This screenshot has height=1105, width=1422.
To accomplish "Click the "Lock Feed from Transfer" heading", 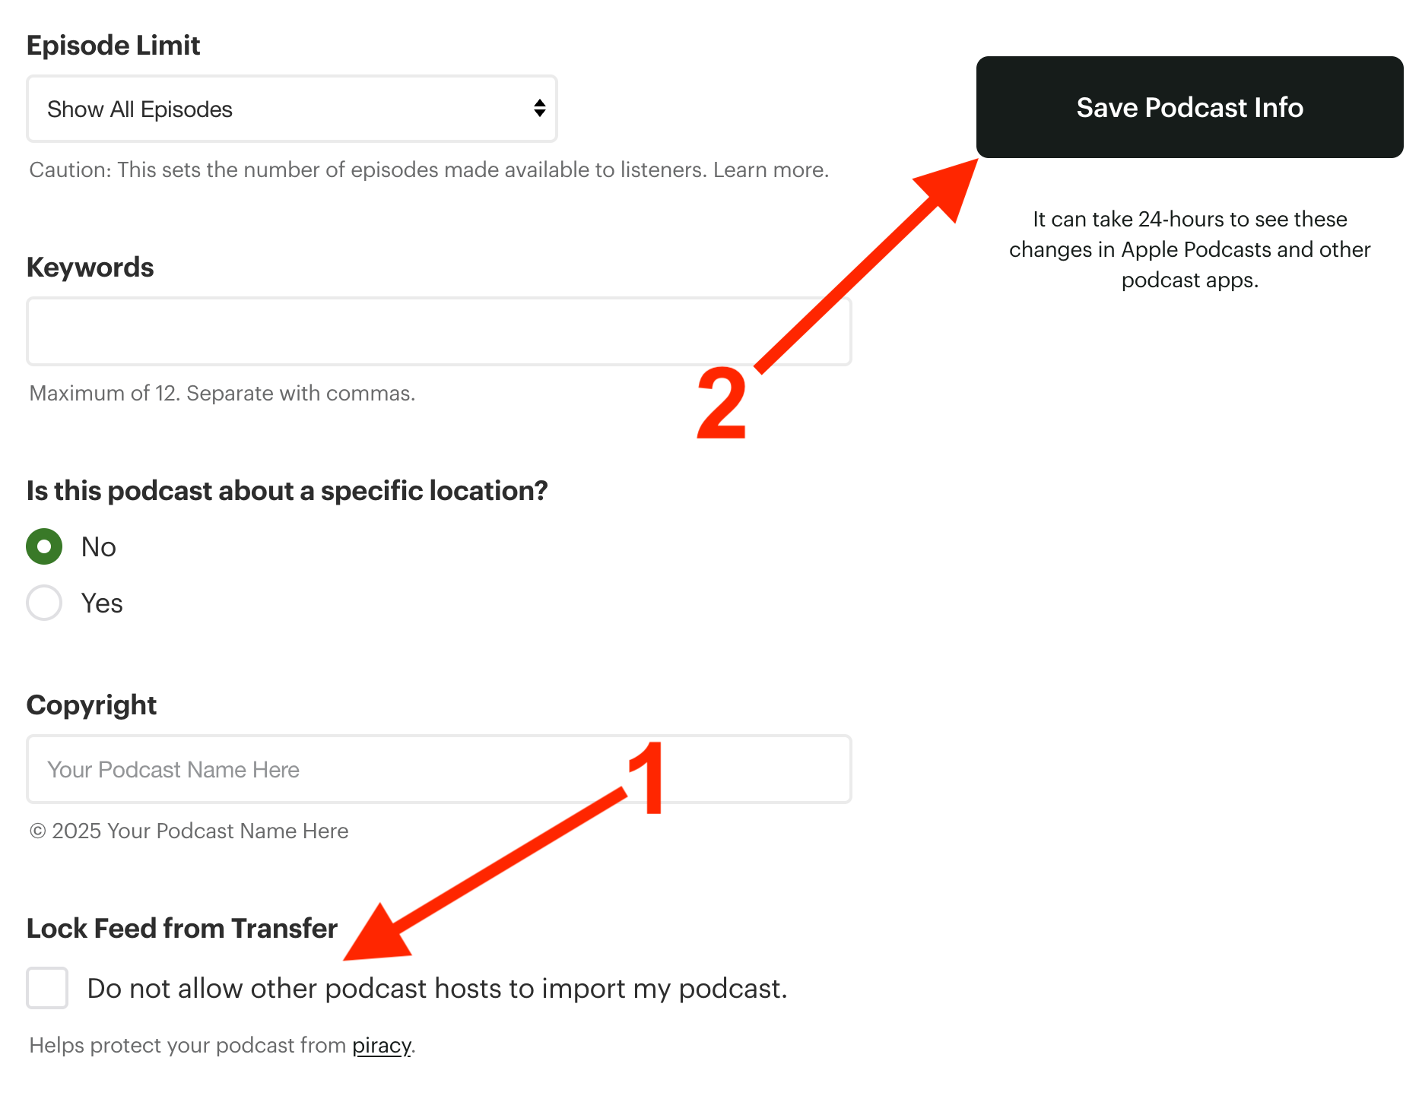I will 182,929.
